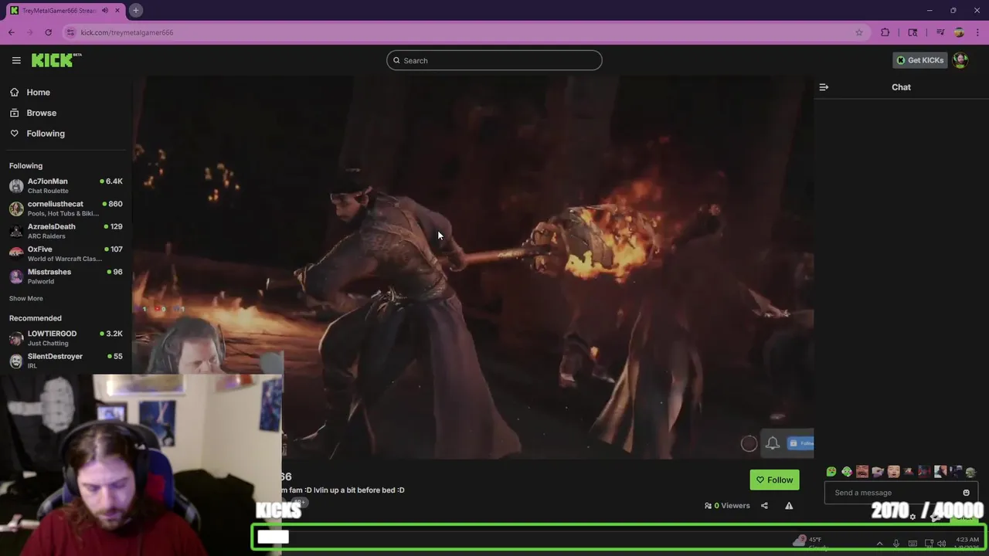Open the hamburger sidebar menu
The image size is (989, 556).
(x=16, y=60)
